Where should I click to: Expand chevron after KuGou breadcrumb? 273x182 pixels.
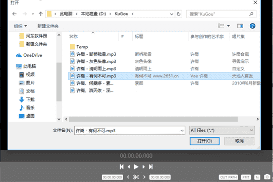(x=133, y=14)
